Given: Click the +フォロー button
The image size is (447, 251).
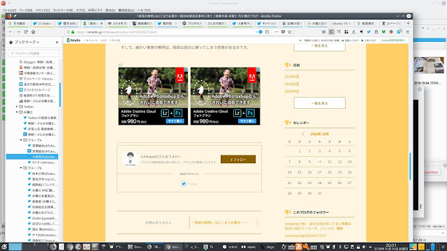Looking at the screenshot, I should pos(238,160).
